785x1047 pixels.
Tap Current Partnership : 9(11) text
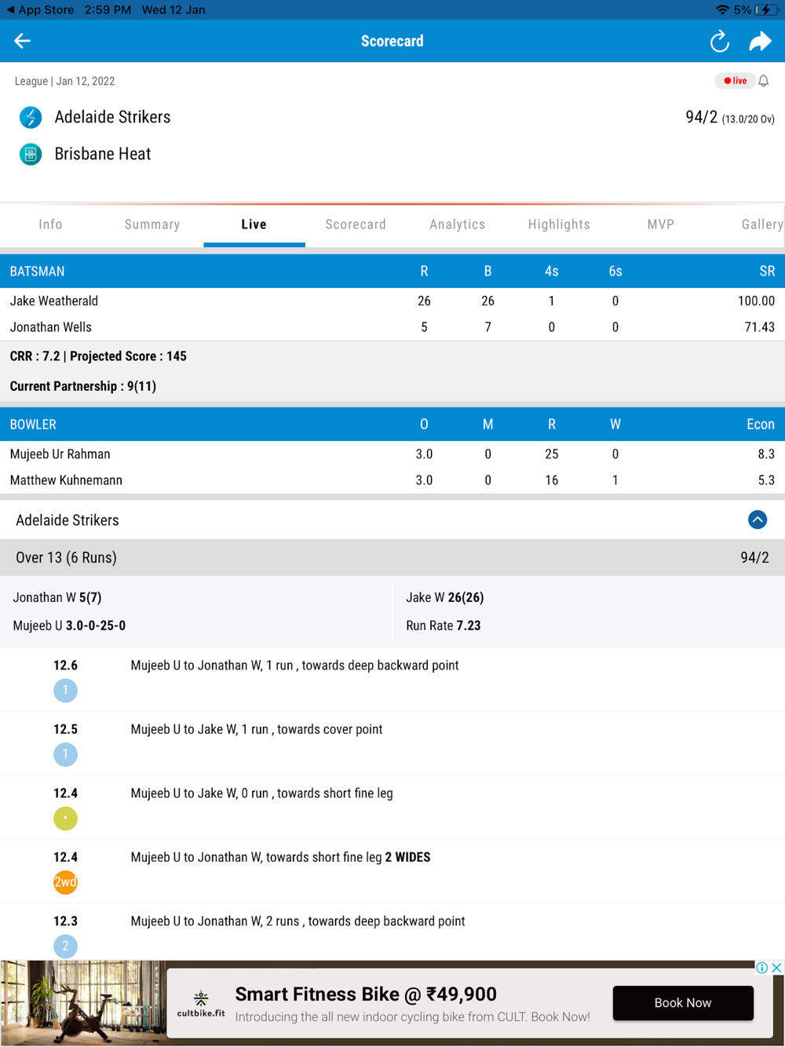[x=83, y=386]
